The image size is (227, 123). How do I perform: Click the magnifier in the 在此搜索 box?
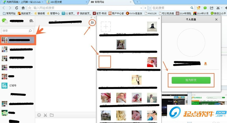coord(192,8)
